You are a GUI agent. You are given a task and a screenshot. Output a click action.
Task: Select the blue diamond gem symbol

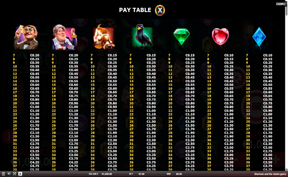point(259,37)
